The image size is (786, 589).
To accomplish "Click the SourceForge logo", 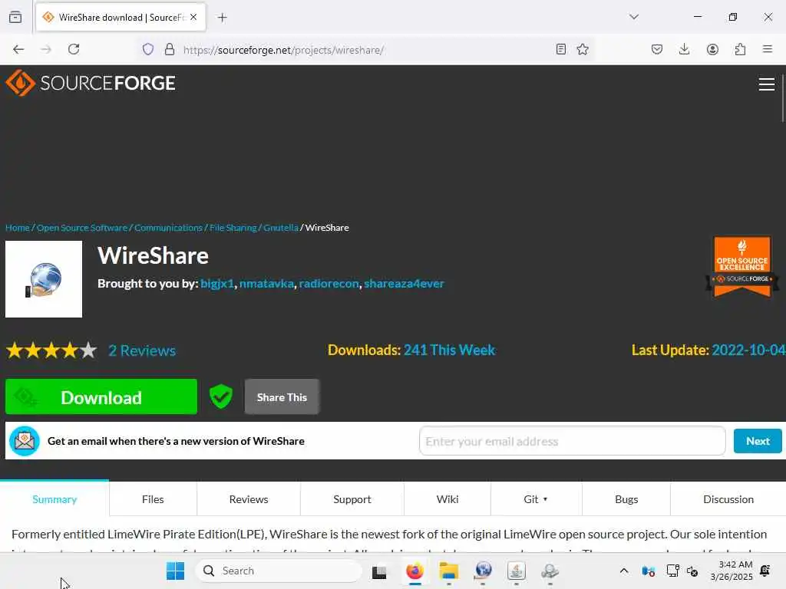I will (91, 83).
